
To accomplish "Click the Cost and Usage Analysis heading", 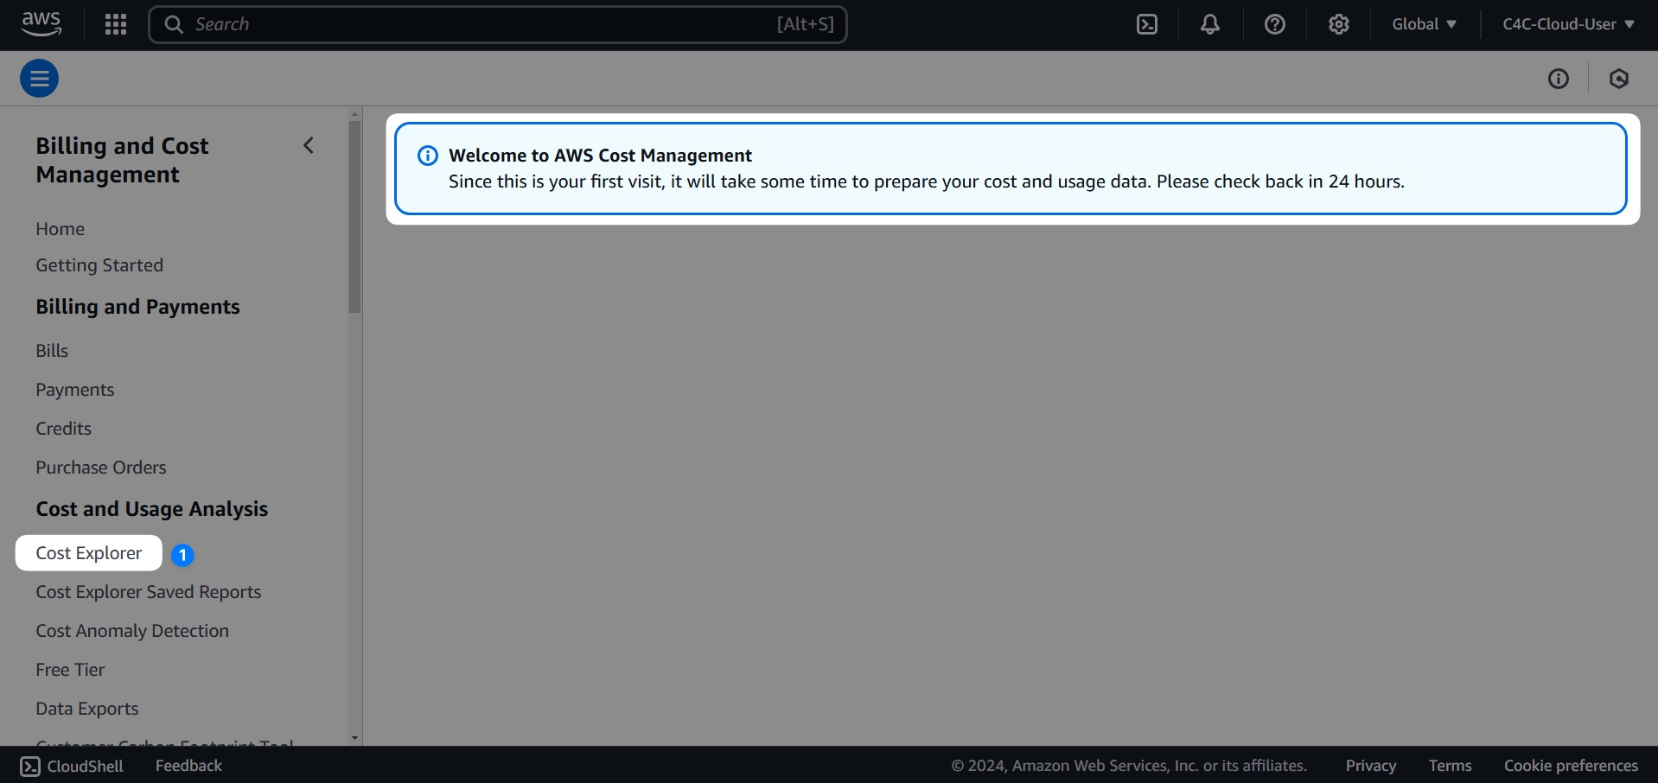I will [x=152, y=509].
